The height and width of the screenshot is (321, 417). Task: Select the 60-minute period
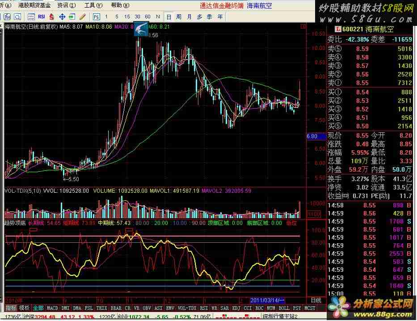tap(147, 17)
